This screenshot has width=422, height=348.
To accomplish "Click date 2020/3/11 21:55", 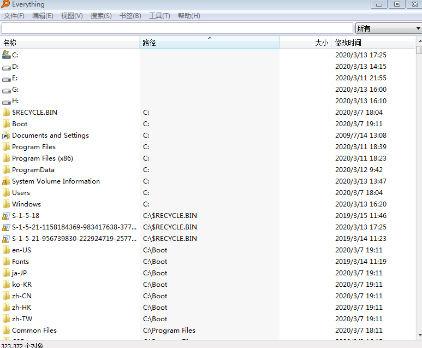I will (x=361, y=78).
